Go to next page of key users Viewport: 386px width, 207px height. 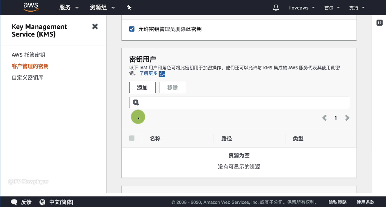347,118
